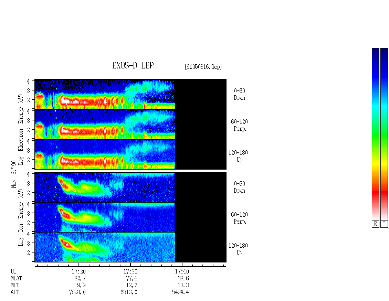Click the Log Electron Energy (eV) axis label
Image resolution: width=389 pixels, height=301 pixels.
click(x=21, y=129)
